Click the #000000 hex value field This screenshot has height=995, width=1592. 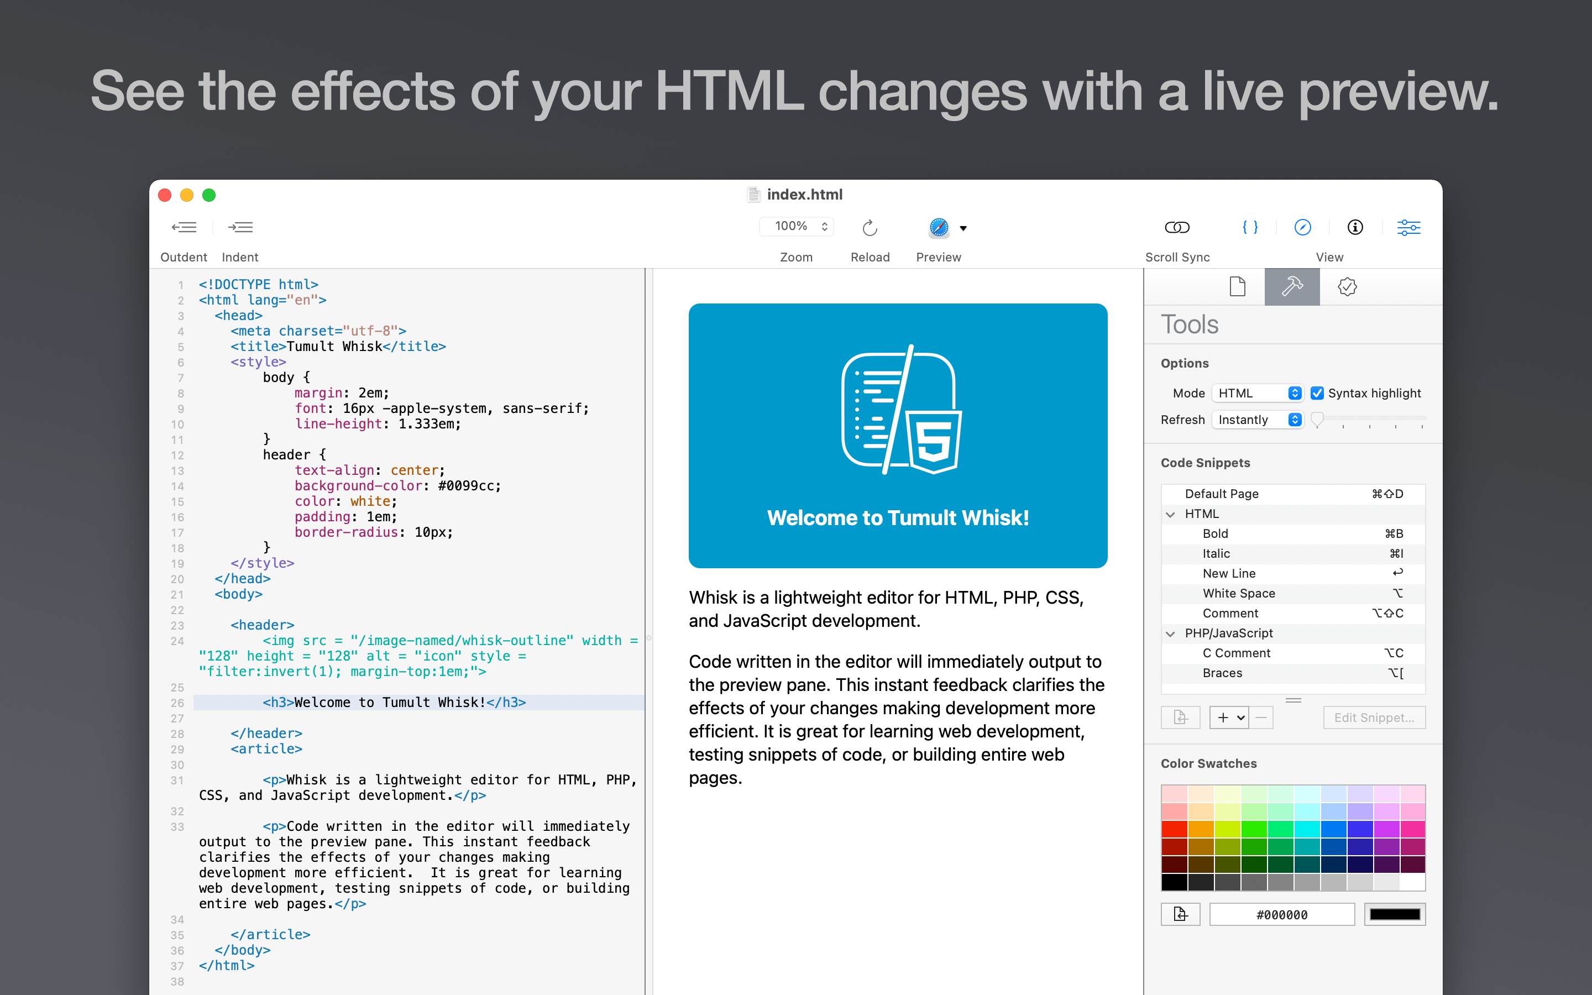[1281, 913]
